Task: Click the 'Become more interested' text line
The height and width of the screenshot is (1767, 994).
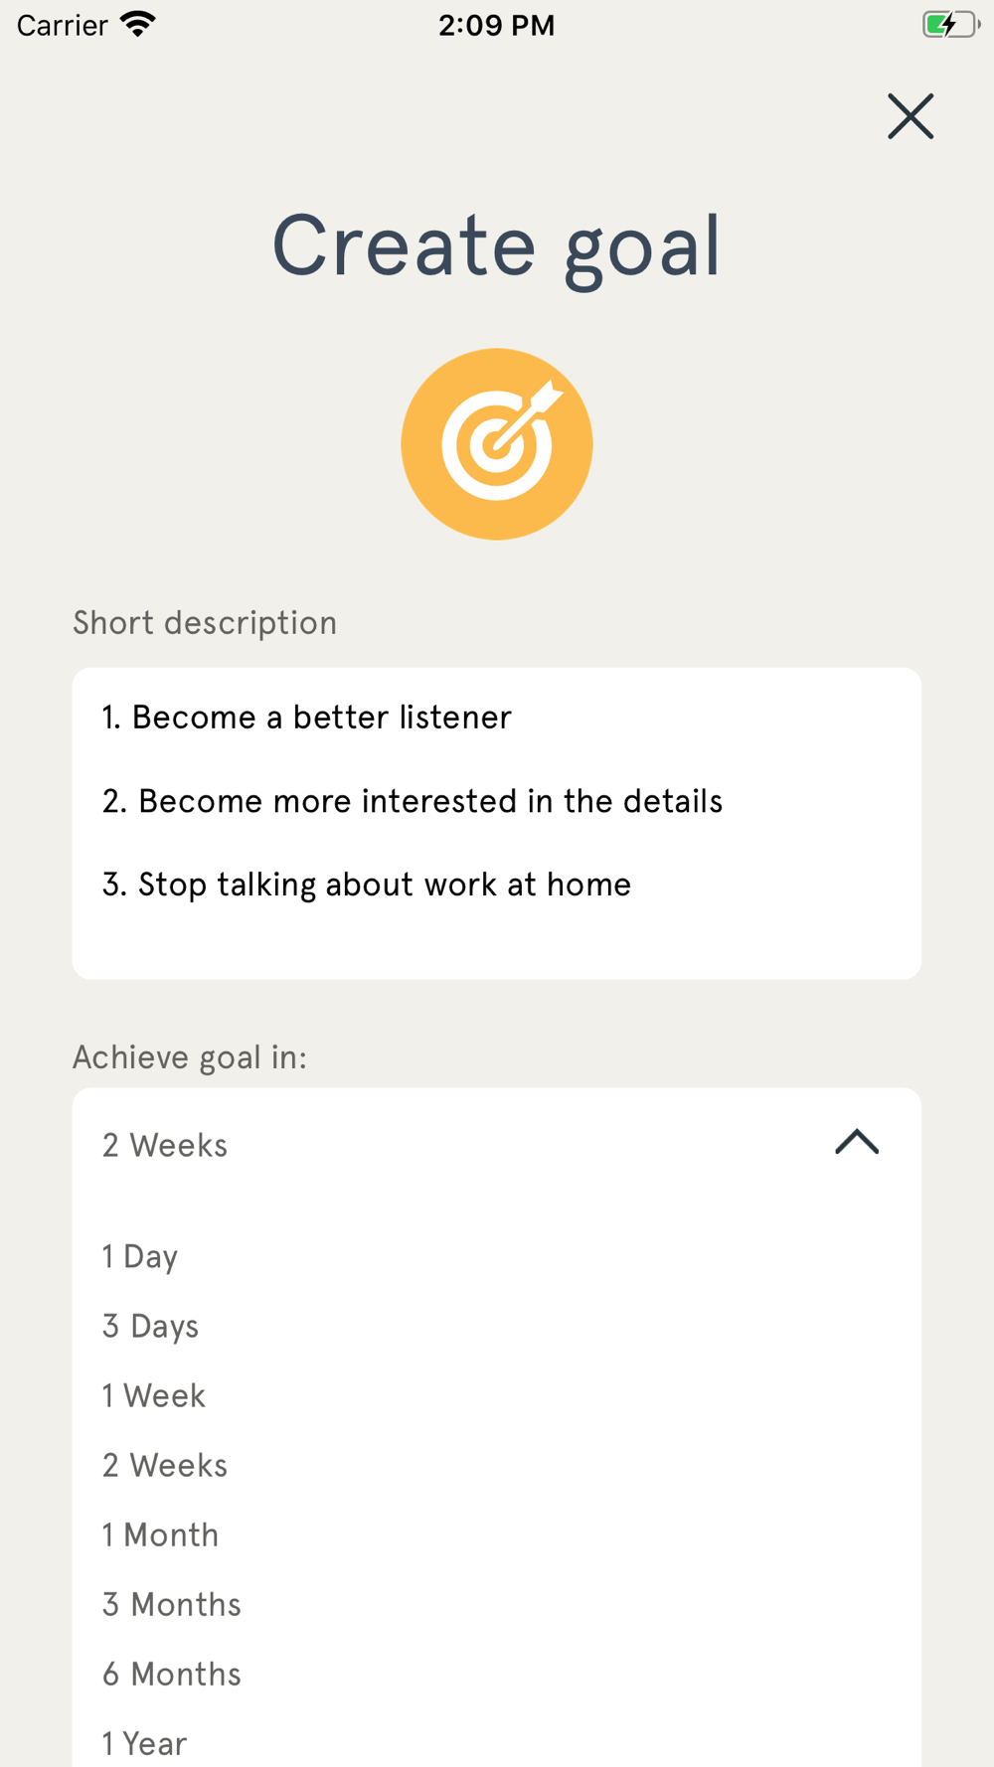Action: (412, 801)
